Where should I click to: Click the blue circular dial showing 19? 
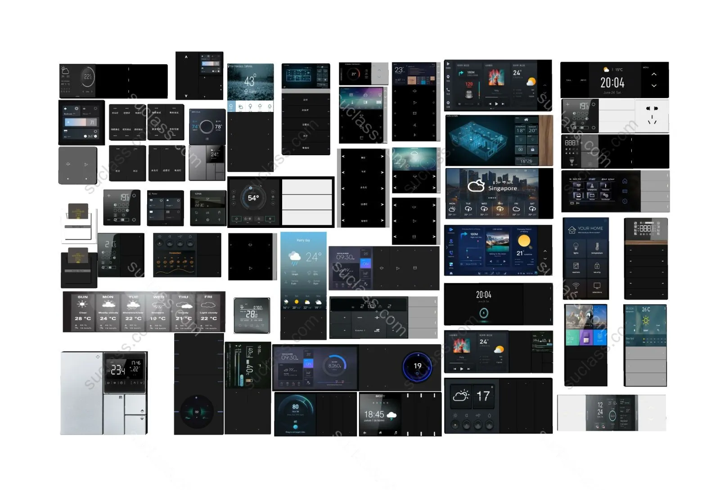pos(418,366)
